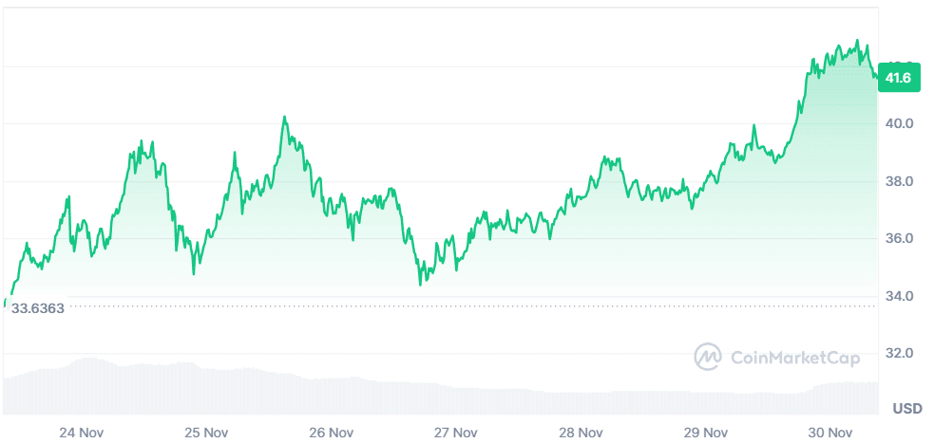Select the 29 Nov date label

click(x=704, y=433)
